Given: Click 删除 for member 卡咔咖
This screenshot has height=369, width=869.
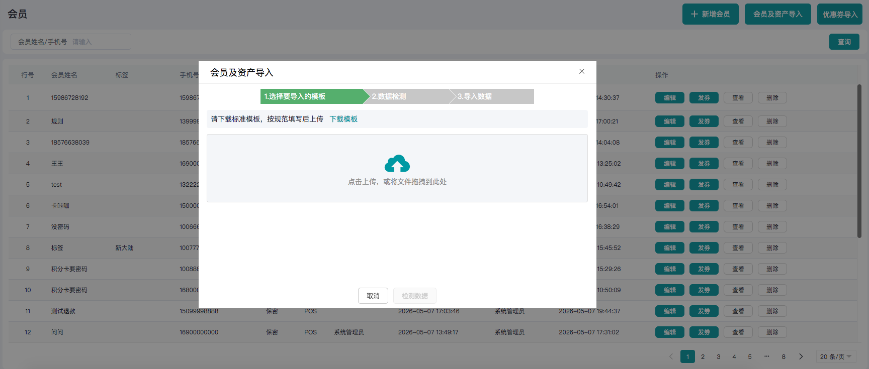Looking at the screenshot, I should point(772,206).
